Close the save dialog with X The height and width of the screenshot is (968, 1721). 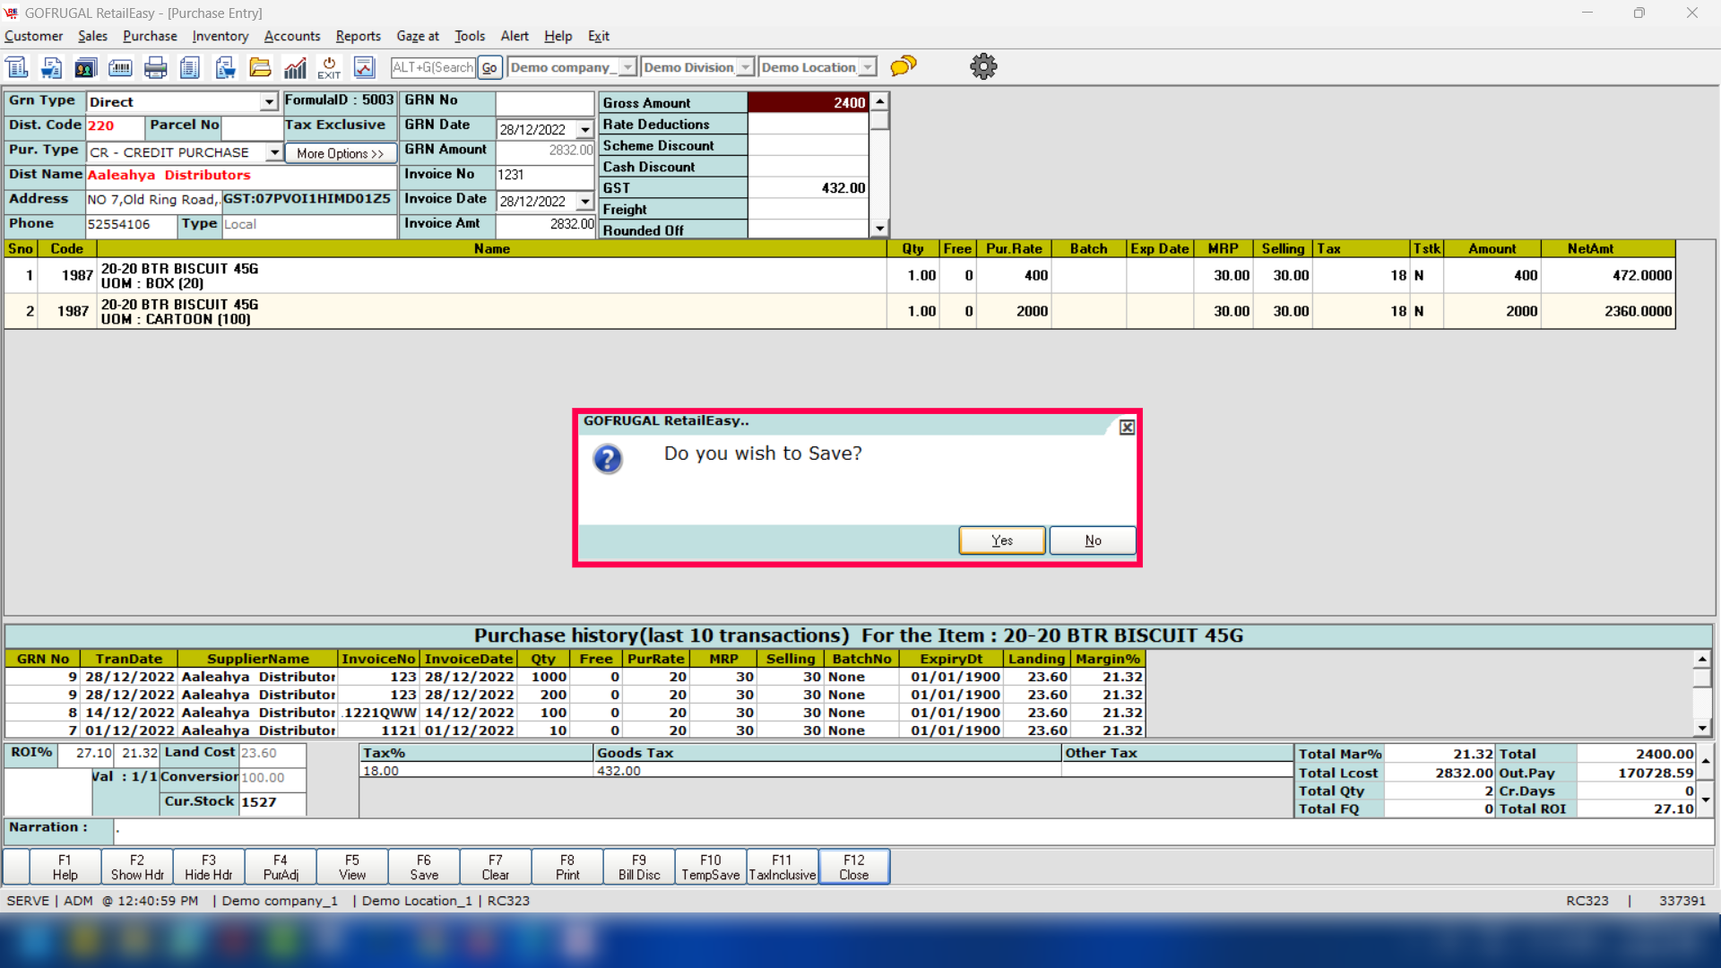click(1127, 428)
